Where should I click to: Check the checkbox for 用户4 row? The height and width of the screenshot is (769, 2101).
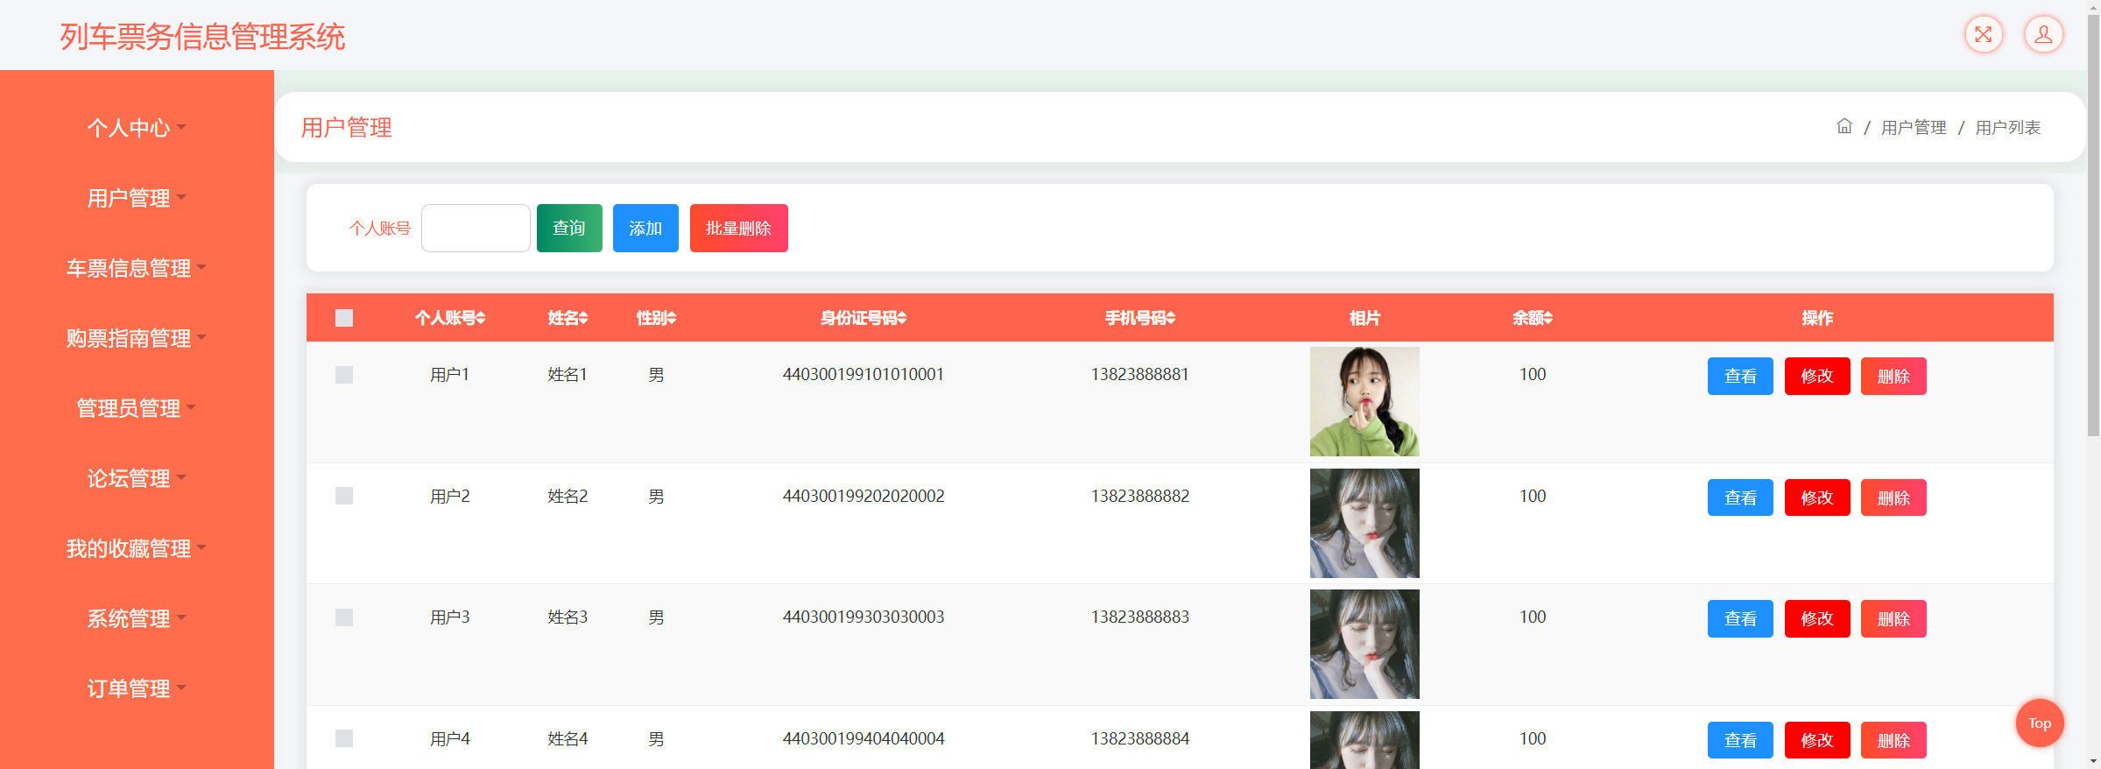click(344, 738)
